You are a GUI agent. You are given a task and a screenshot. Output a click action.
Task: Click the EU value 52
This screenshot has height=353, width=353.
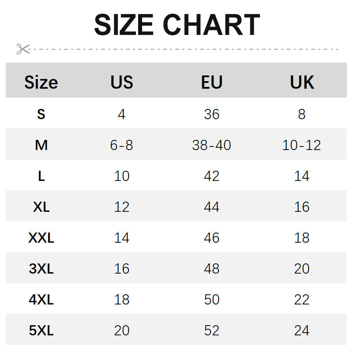[x=212, y=330]
